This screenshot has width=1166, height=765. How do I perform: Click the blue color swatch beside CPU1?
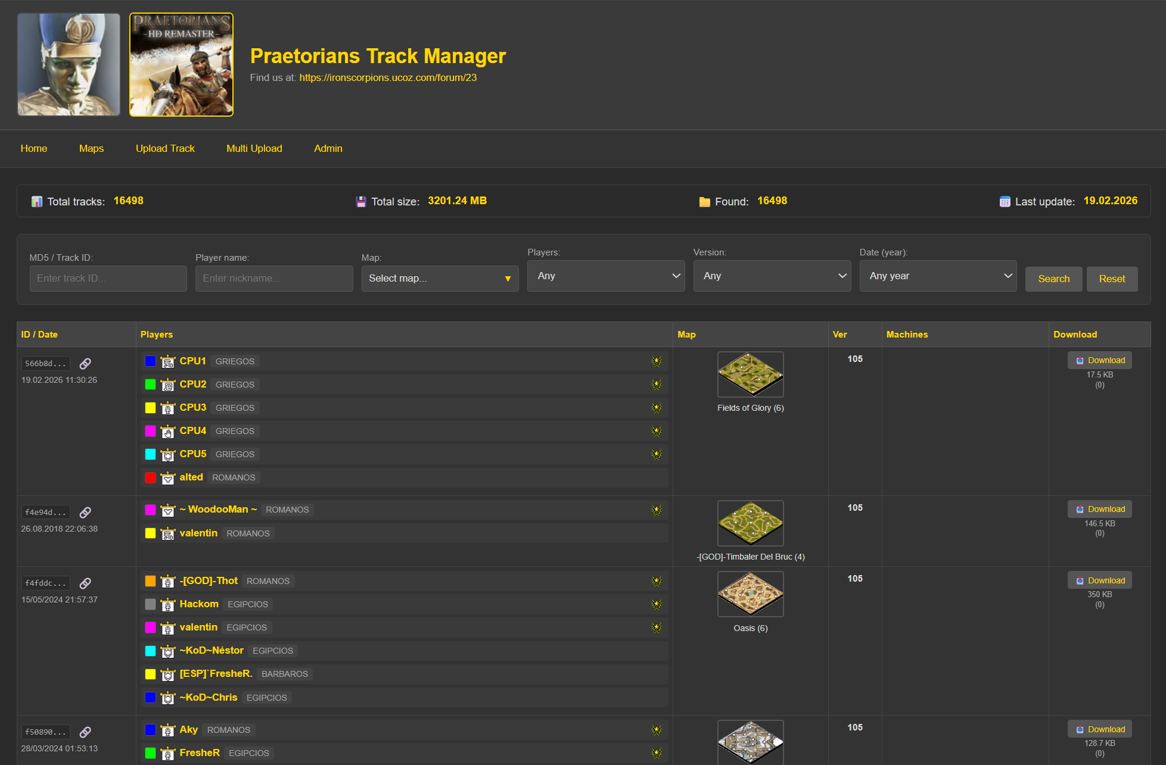tap(150, 361)
